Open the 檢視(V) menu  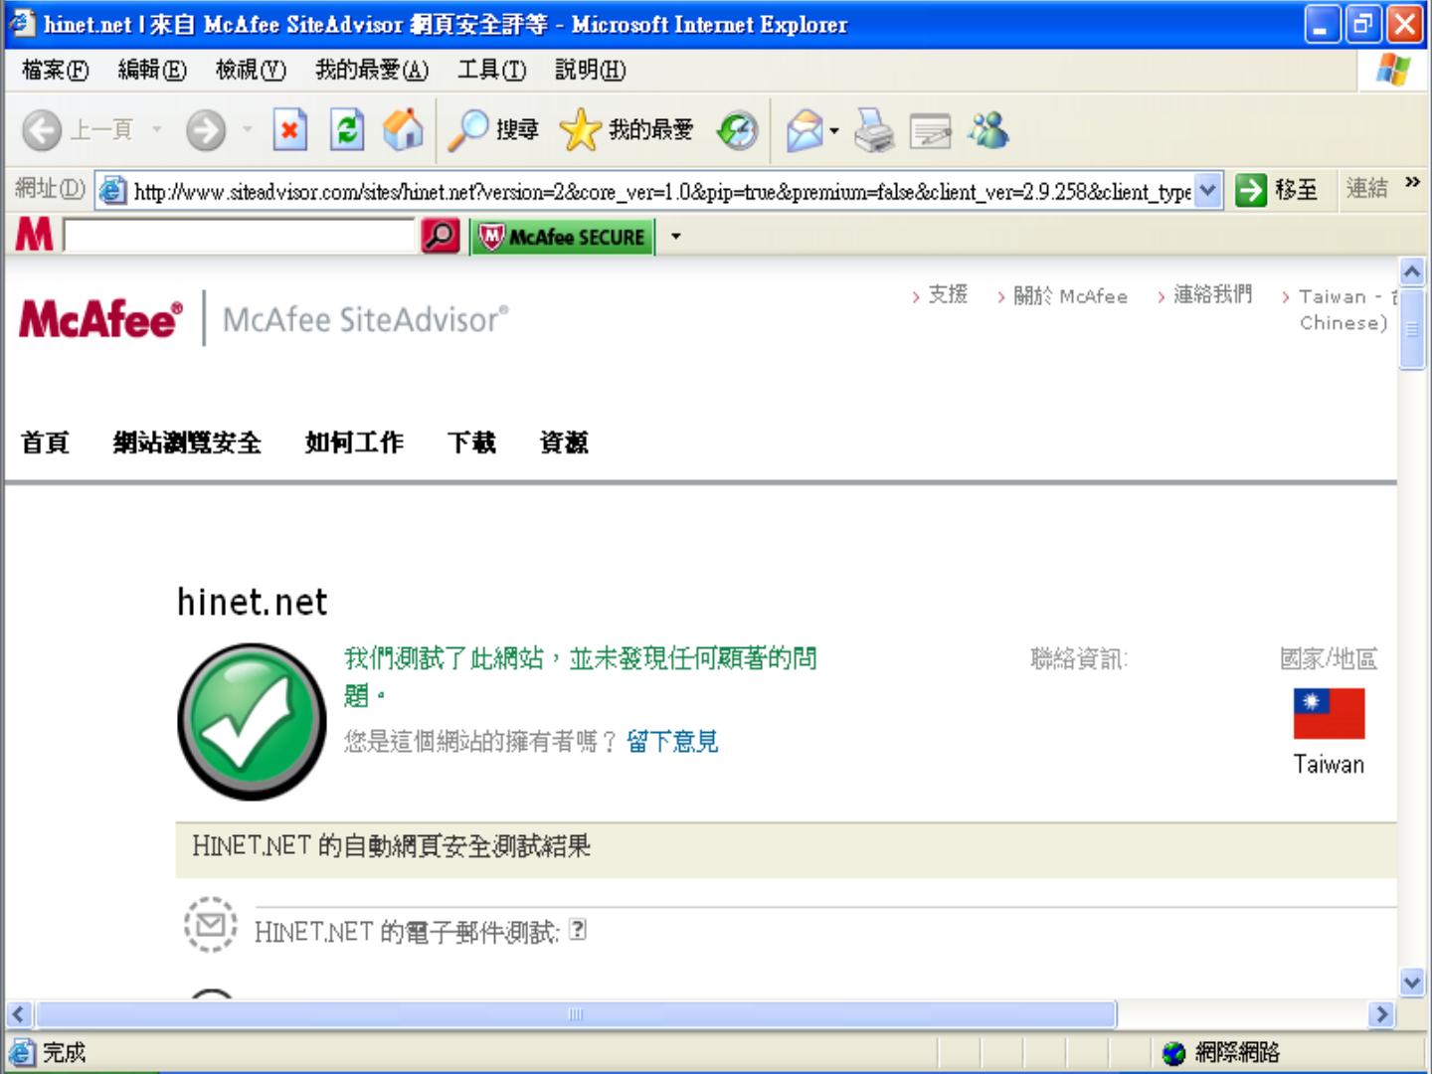pos(251,70)
